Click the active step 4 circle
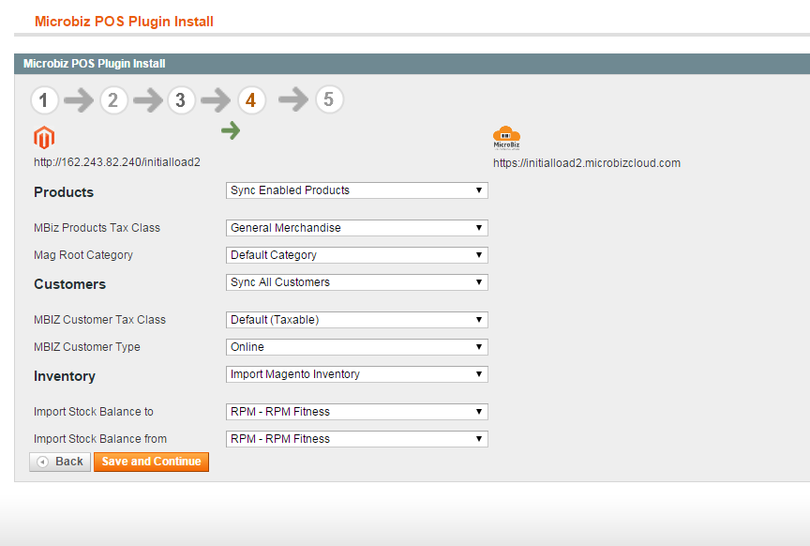 [251, 99]
